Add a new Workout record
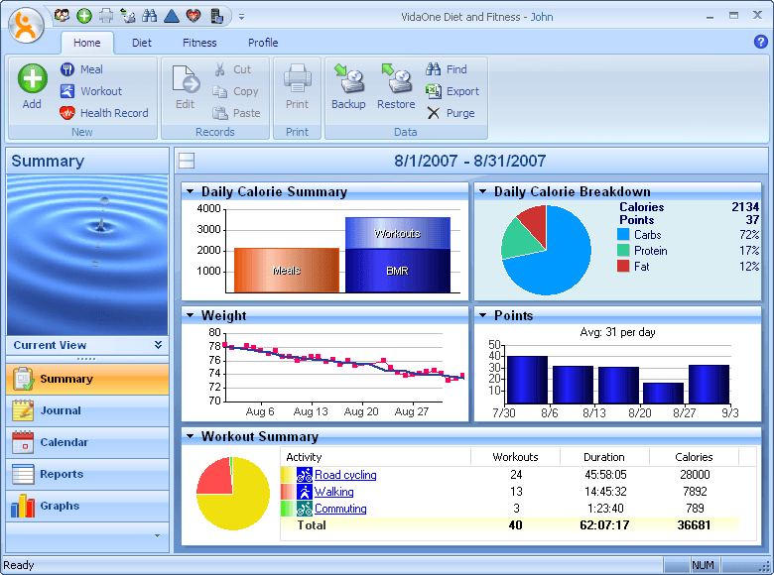 (90, 91)
